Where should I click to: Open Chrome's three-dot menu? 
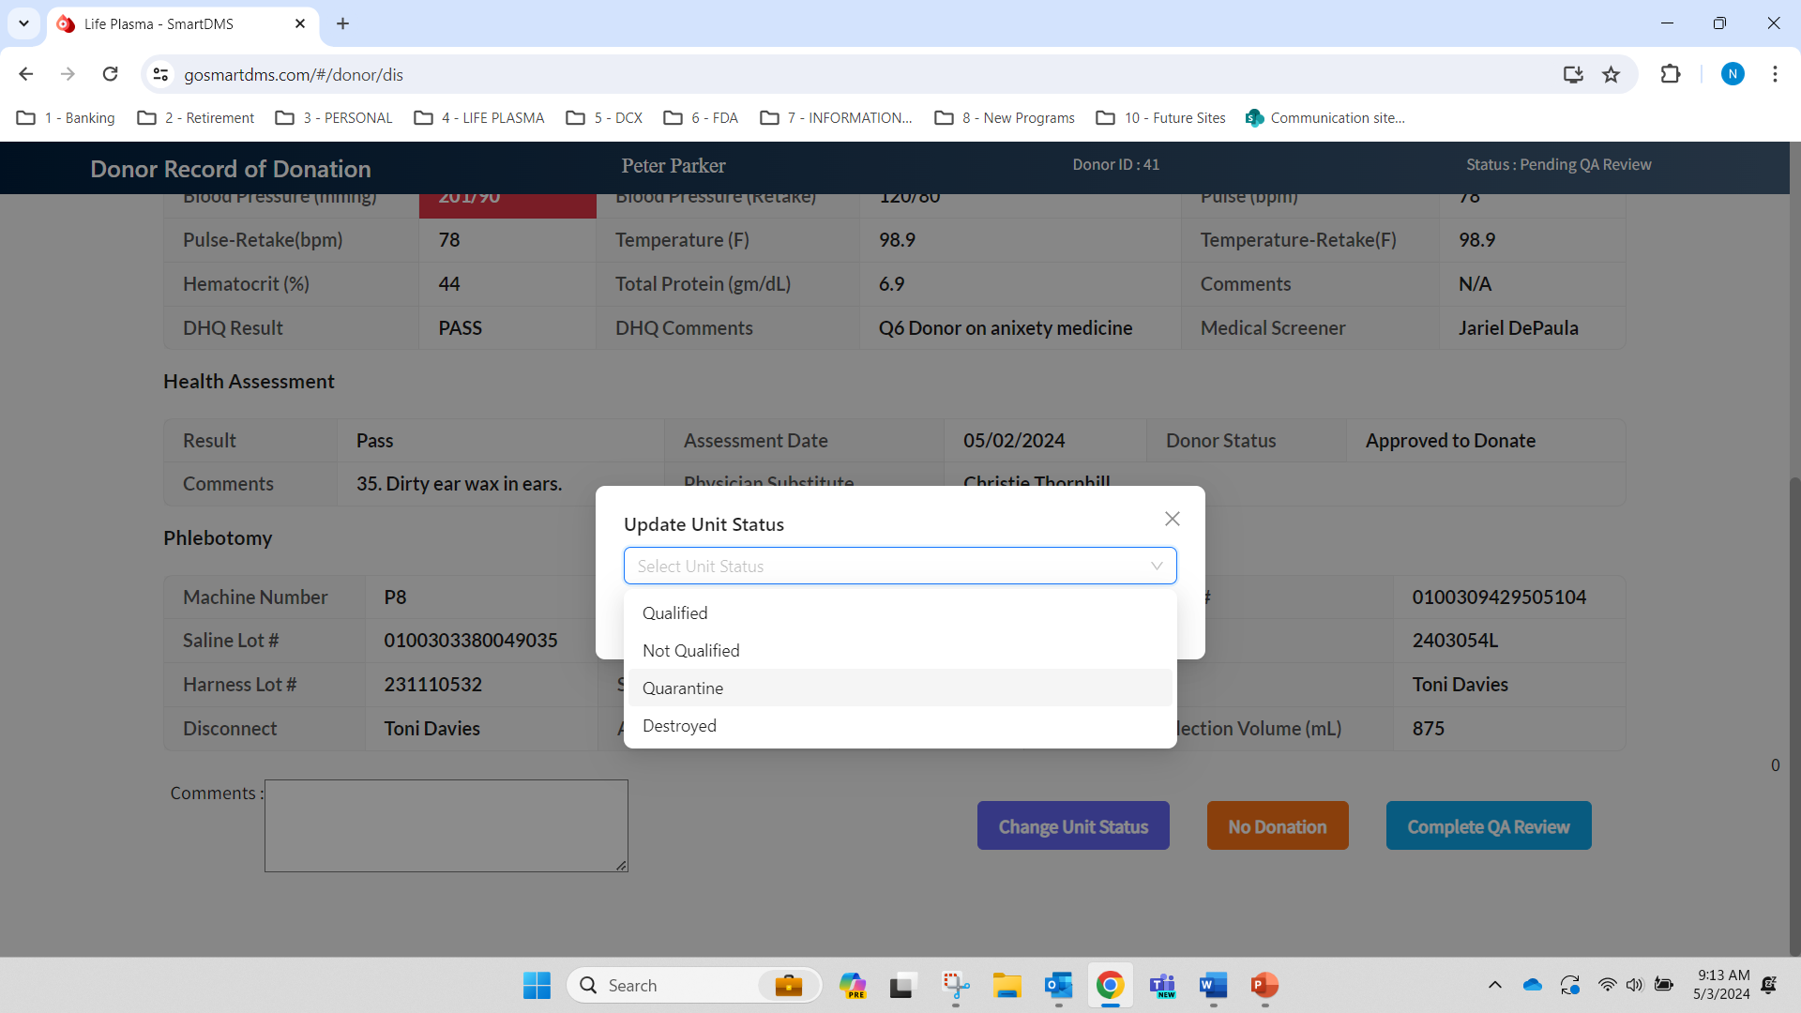[1775, 74]
